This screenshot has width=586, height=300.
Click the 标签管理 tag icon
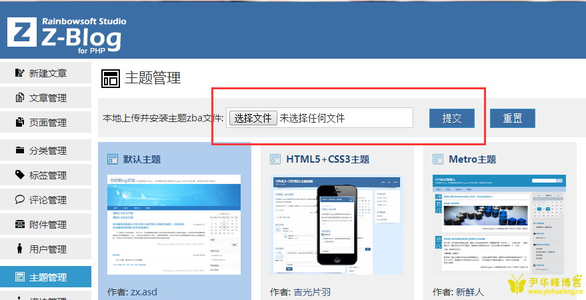click(x=20, y=175)
